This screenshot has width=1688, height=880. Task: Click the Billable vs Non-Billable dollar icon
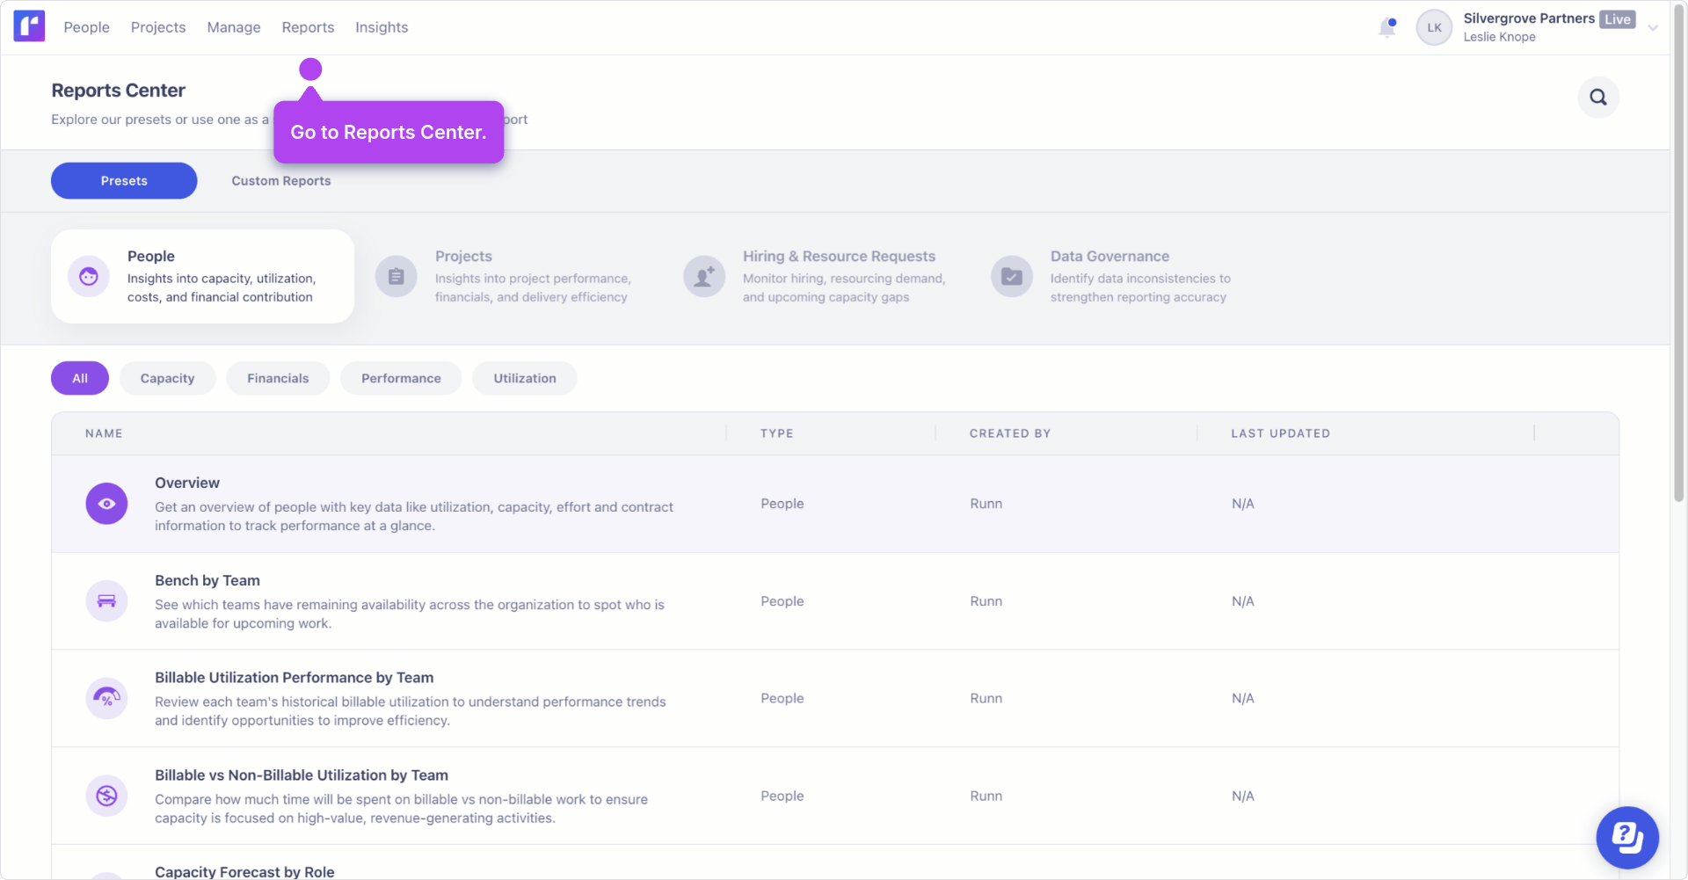[106, 796]
